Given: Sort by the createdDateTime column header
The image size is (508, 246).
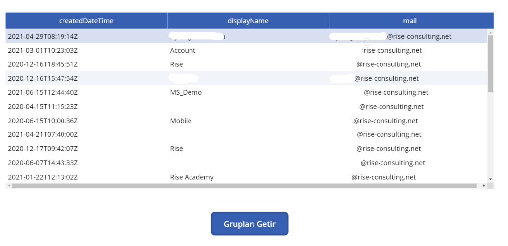Looking at the screenshot, I should (86, 21).
